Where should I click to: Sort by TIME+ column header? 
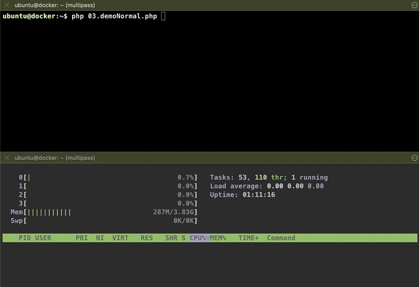(249, 238)
